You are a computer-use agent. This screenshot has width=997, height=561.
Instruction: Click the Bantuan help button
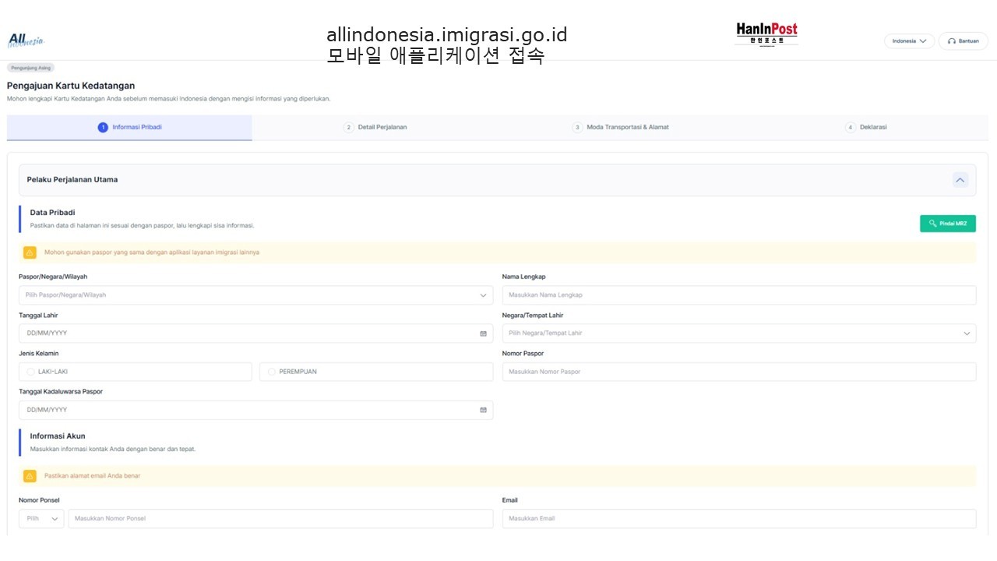(963, 41)
